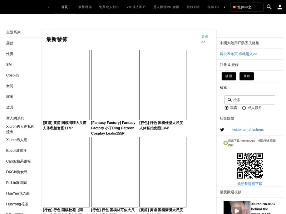Click the right arrow of navigation menu
This screenshot has width=286, height=214.
pyautogui.click(x=224, y=7)
